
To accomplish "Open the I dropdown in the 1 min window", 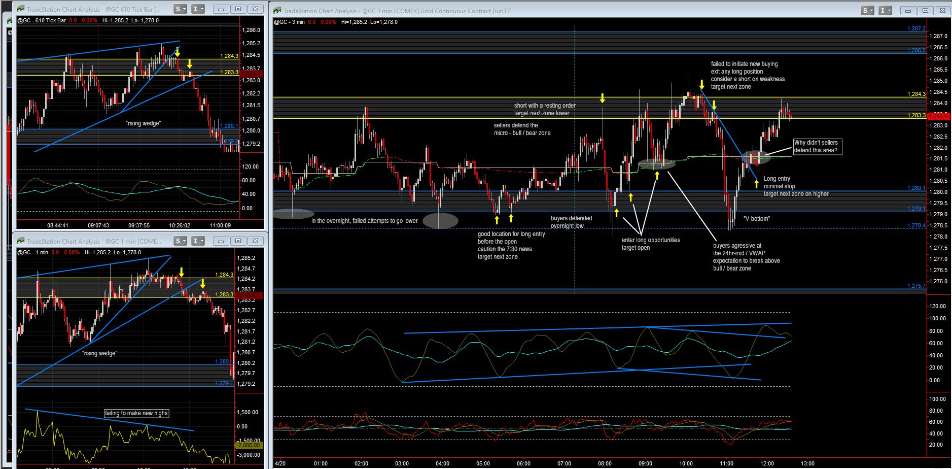I will pyautogui.click(x=198, y=241).
